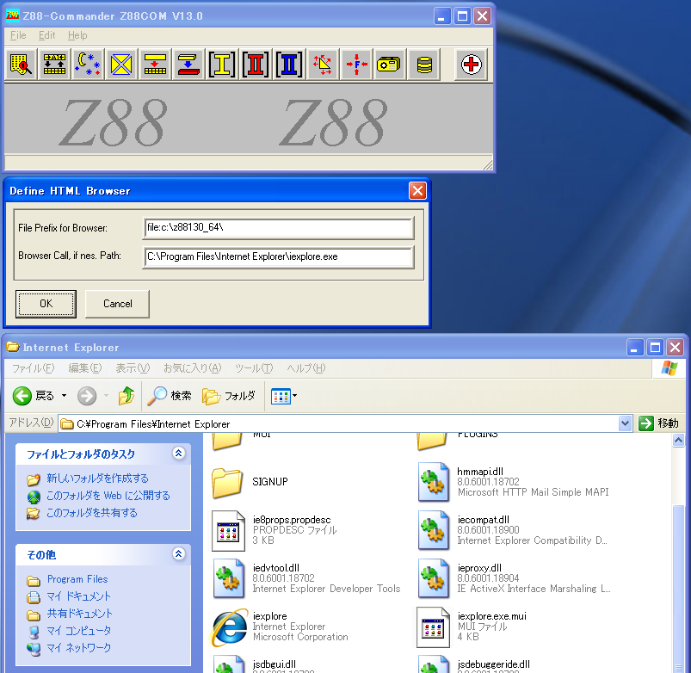The width and height of the screenshot is (691, 673).
Task: Click the yellow camera-like icon in Z88 toolbar
Action: pos(390,65)
